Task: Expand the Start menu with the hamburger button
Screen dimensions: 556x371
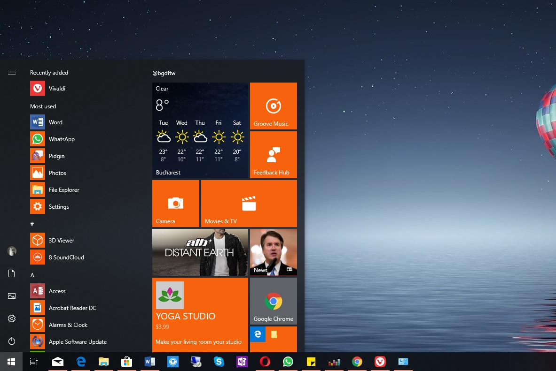Action: point(12,73)
